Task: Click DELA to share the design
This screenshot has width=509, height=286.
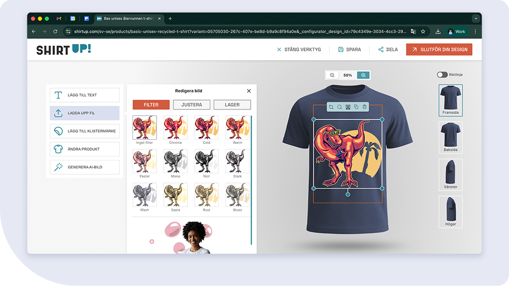Action: 388,50
